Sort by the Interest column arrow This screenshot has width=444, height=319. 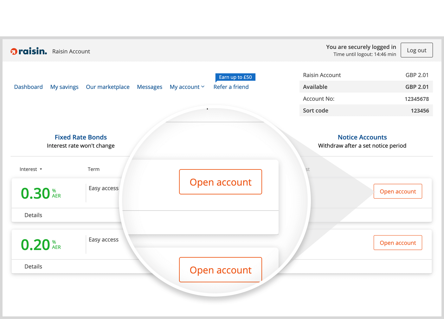(x=41, y=169)
